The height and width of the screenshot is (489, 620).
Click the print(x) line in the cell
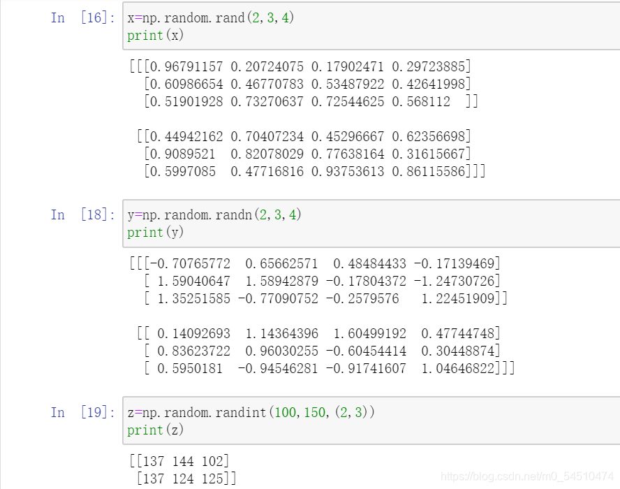(x=156, y=35)
